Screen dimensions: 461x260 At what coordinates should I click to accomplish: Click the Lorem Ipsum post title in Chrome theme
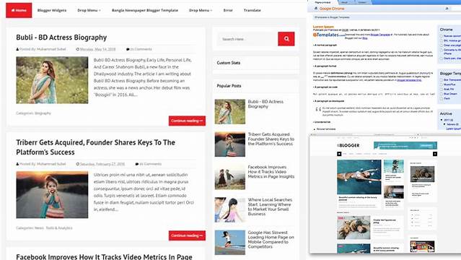coord(323,27)
